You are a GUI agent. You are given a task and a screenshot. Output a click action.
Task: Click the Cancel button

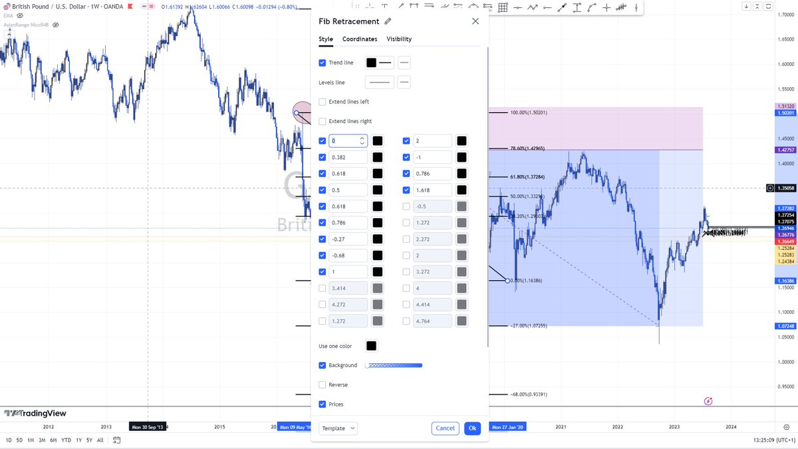445,428
